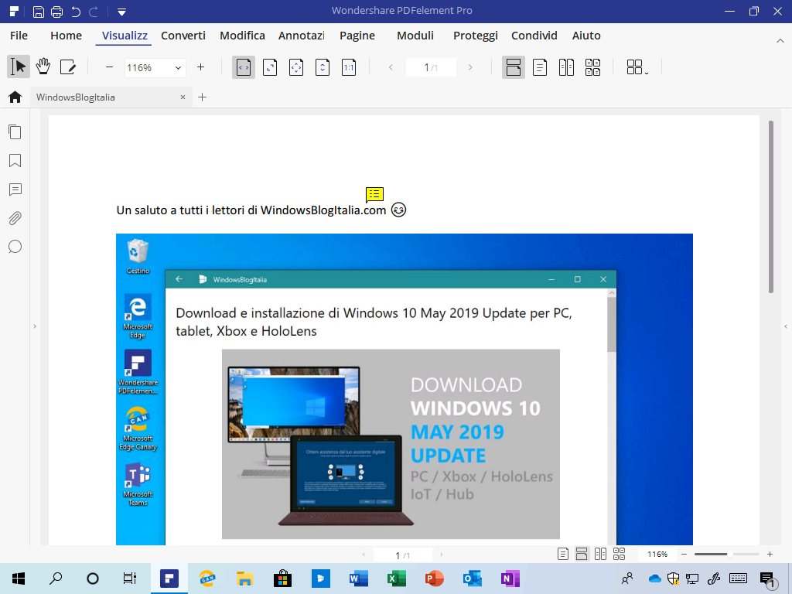Click status bar zoom in plus

coord(770,554)
